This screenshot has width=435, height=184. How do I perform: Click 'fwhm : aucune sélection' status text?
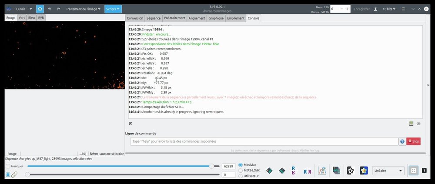[x=107, y=154]
